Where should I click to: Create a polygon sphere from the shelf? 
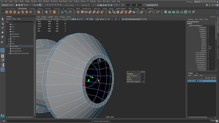[7, 12]
